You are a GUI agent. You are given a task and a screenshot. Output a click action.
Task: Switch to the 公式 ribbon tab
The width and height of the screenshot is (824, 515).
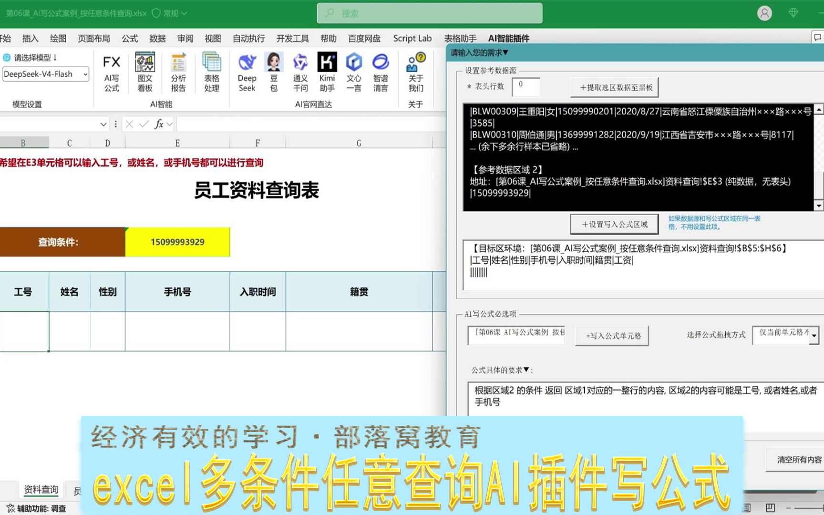tap(130, 38)
